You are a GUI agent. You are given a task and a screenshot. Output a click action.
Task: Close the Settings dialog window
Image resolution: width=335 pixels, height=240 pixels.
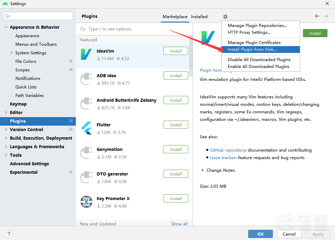pyautogui.click(x=327, y=3)
